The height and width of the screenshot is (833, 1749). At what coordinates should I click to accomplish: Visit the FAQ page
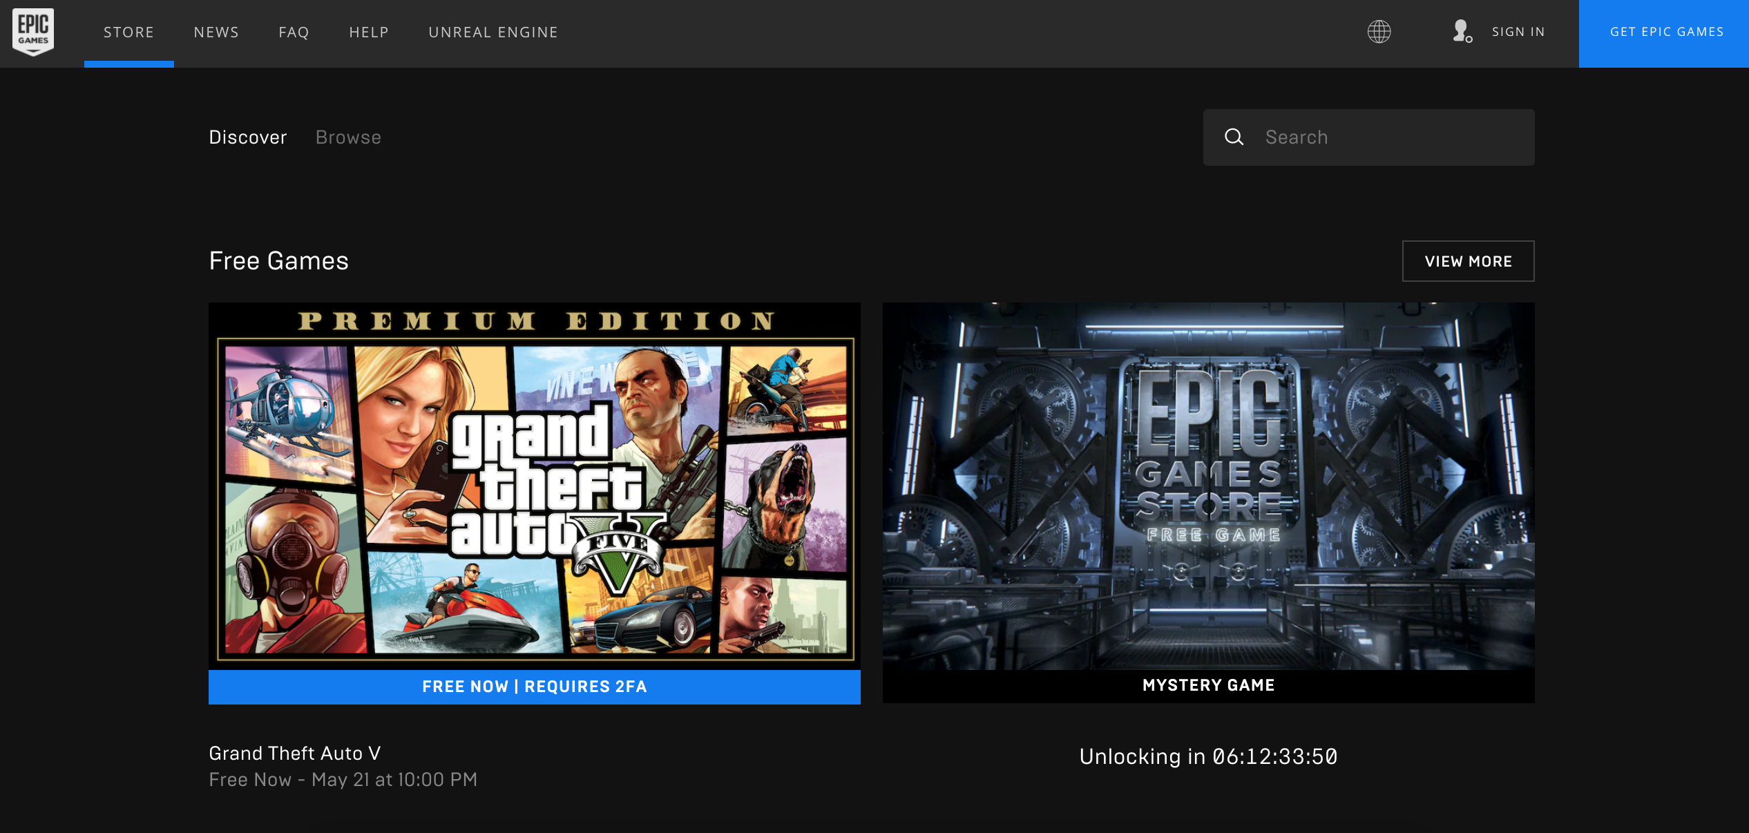tap(294, 32)
